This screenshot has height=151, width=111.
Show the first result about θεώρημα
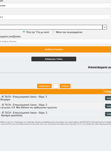point(108,98)
